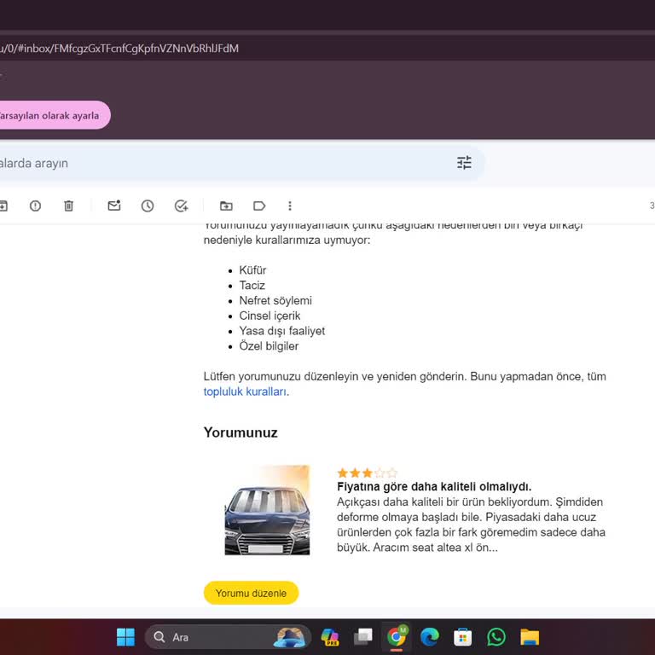Select the Yasa dışı faaliyet list item
The width and height of the screenshot is (655, 655).
click(282, 331)
